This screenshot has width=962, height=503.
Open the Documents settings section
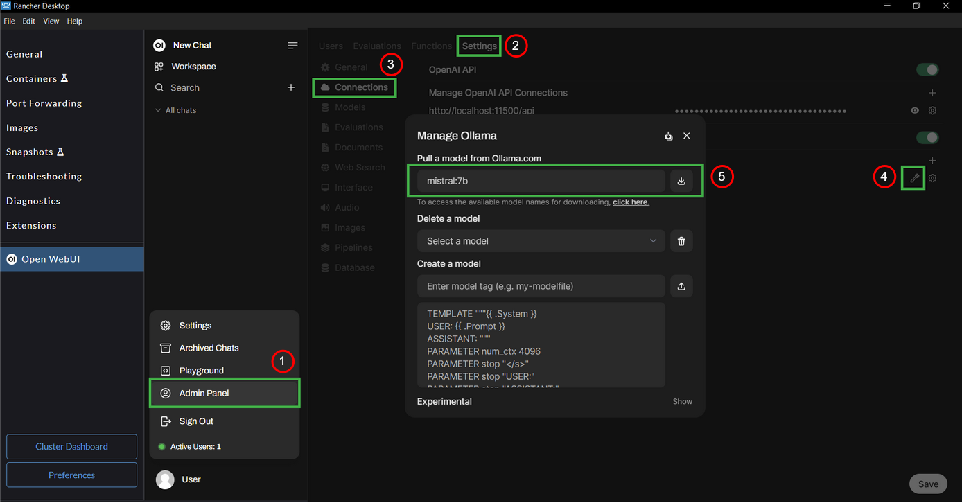[x=351, y=148]
